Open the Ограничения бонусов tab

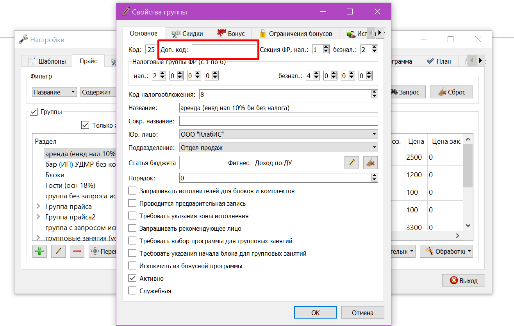pos(295,34)
